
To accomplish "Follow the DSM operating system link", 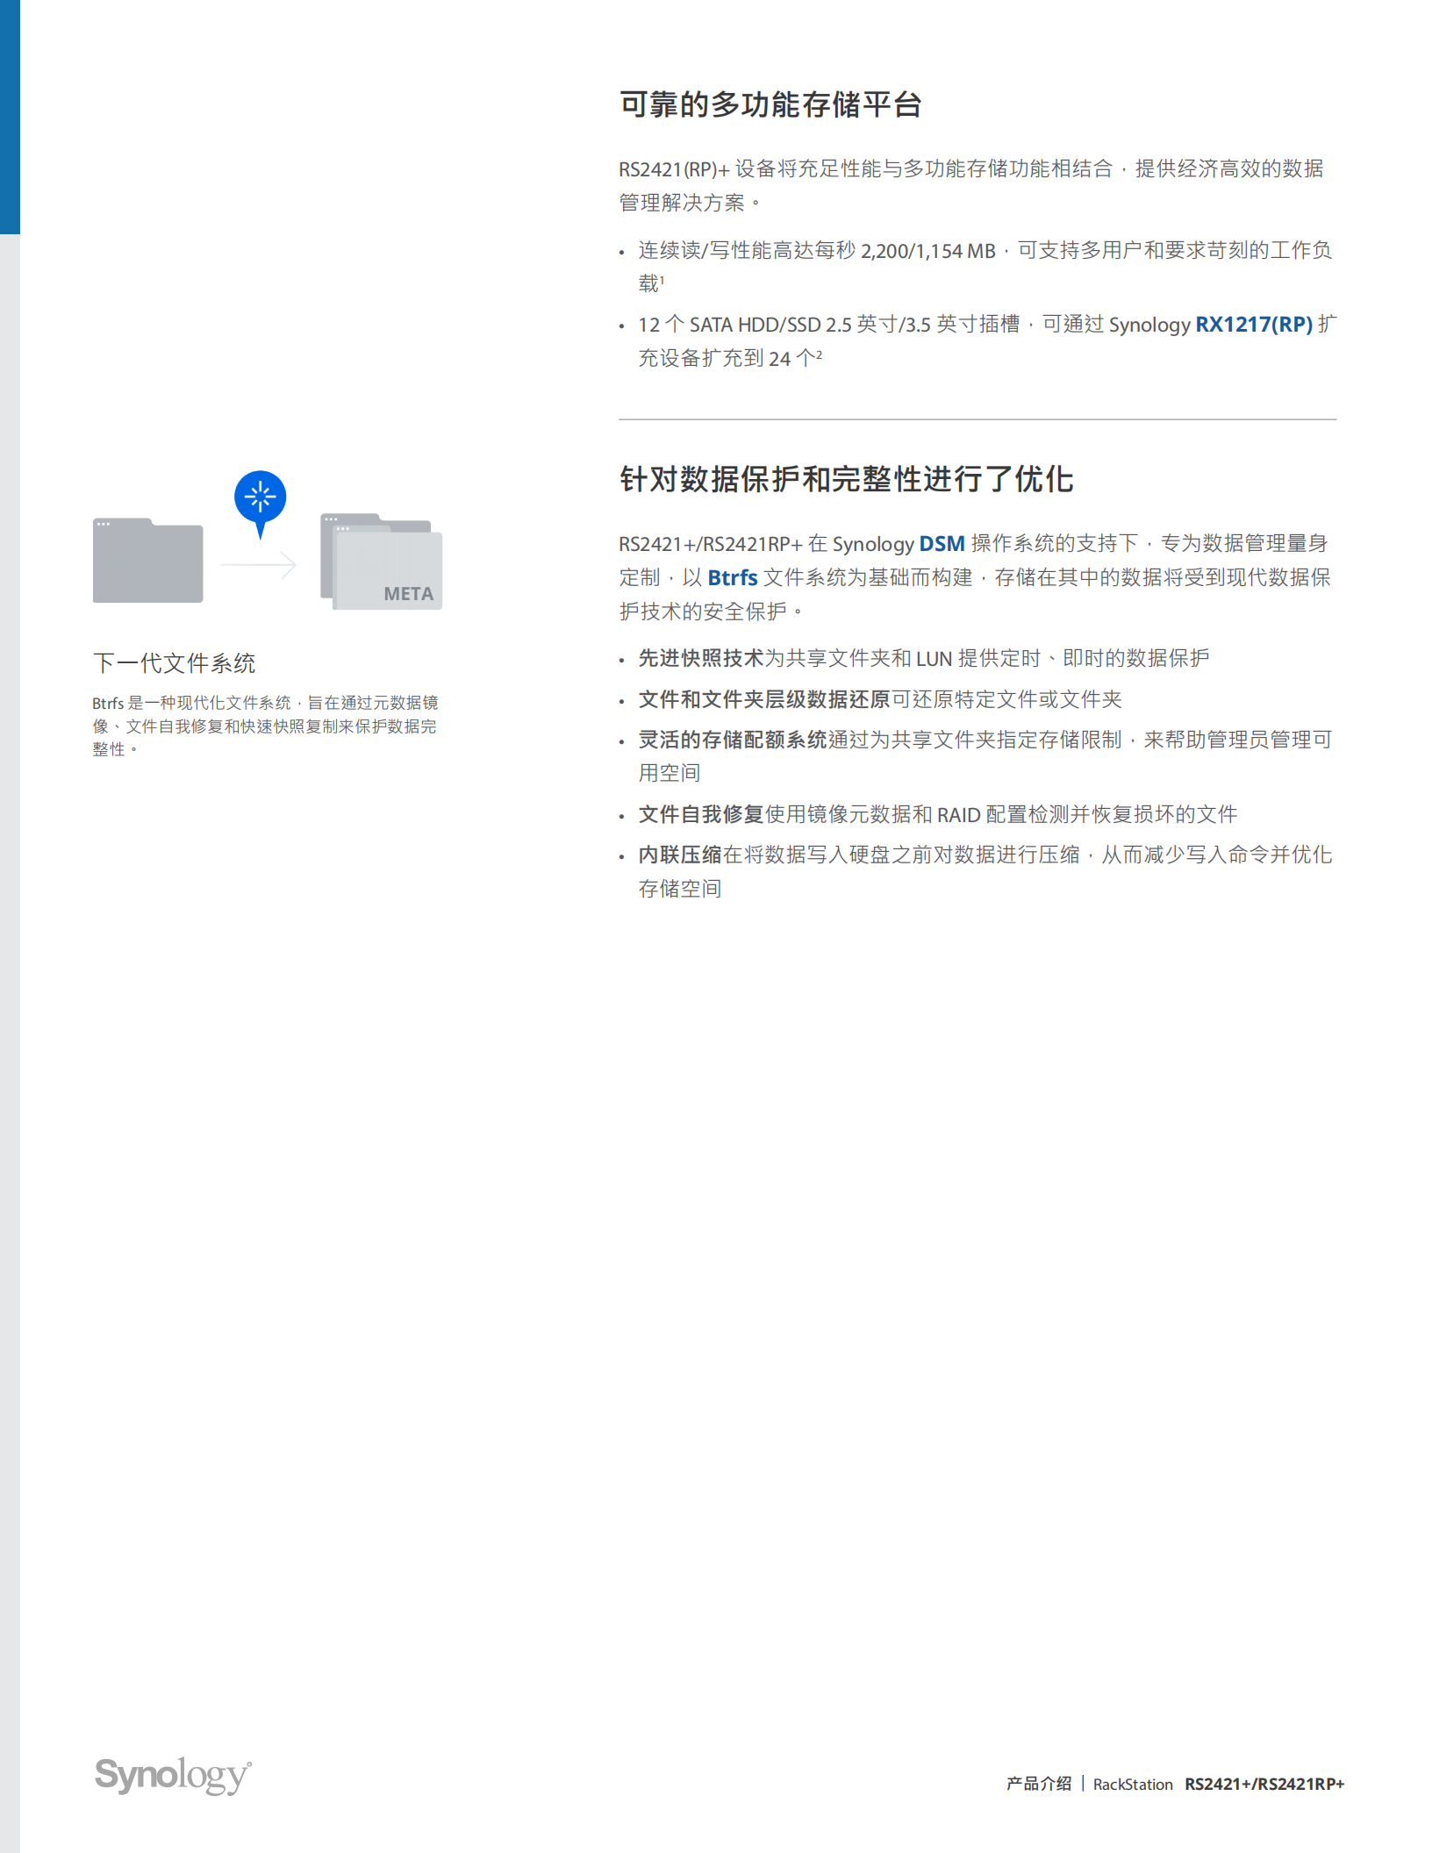I will tap(942, 544).
